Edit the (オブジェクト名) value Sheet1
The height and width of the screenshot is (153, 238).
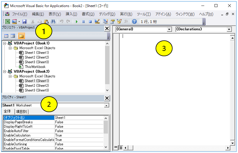click(x=79, y=118)
